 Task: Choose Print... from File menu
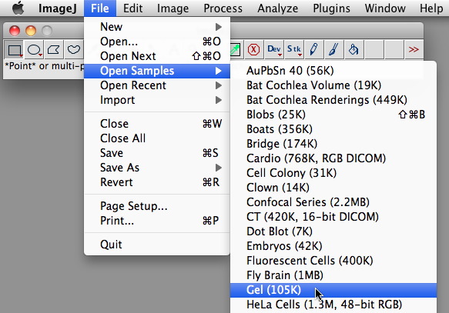(157, 221)
